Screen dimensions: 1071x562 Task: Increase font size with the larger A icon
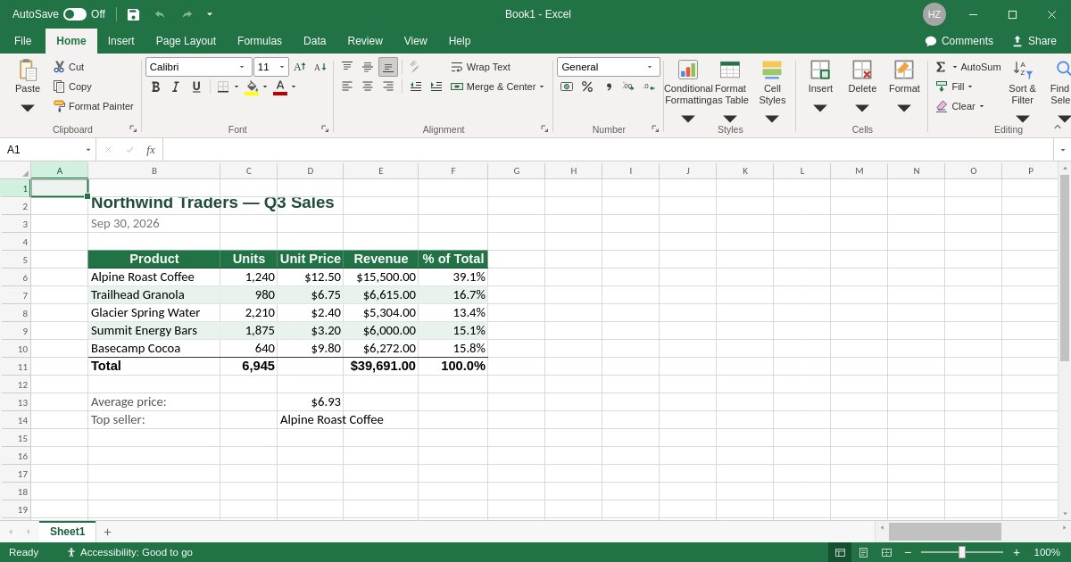coord(300,67)
